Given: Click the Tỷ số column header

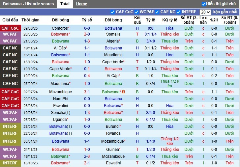Looking at the screenshot, I should [87, 20].
